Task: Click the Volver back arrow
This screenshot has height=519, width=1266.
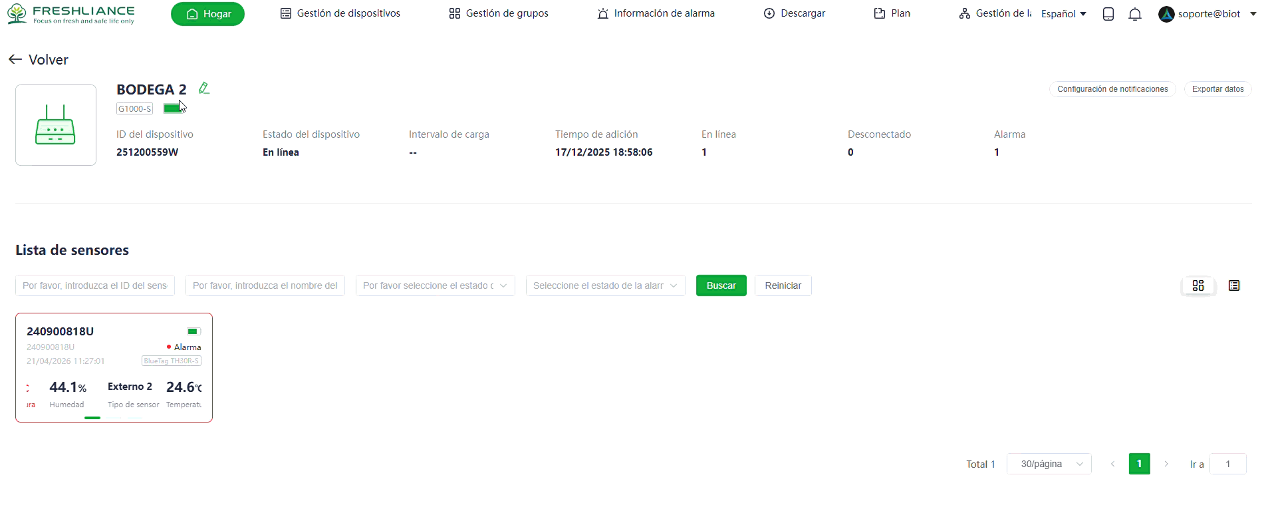Action: tap(15, 60)
